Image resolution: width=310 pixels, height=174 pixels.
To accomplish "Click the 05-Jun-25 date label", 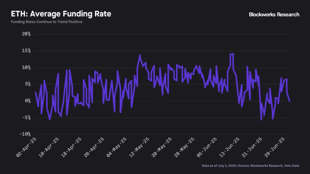I will click(x=207, y=147).
